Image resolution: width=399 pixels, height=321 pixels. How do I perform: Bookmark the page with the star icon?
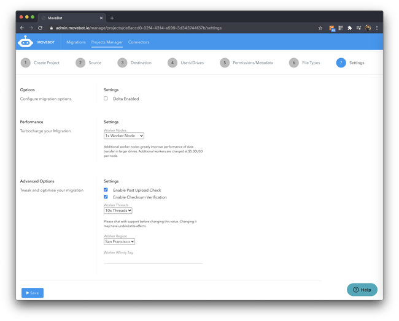(x=320, y=28)
